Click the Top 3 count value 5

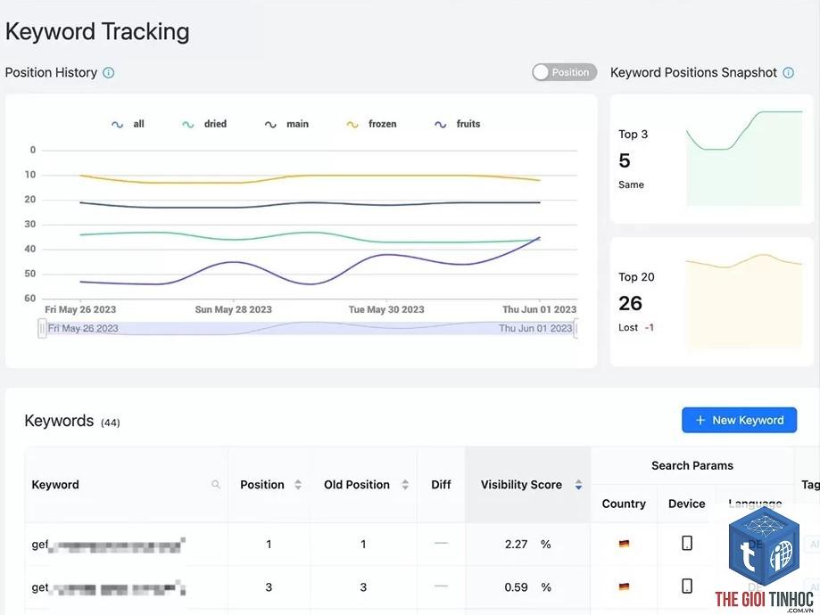pos(625,160)
